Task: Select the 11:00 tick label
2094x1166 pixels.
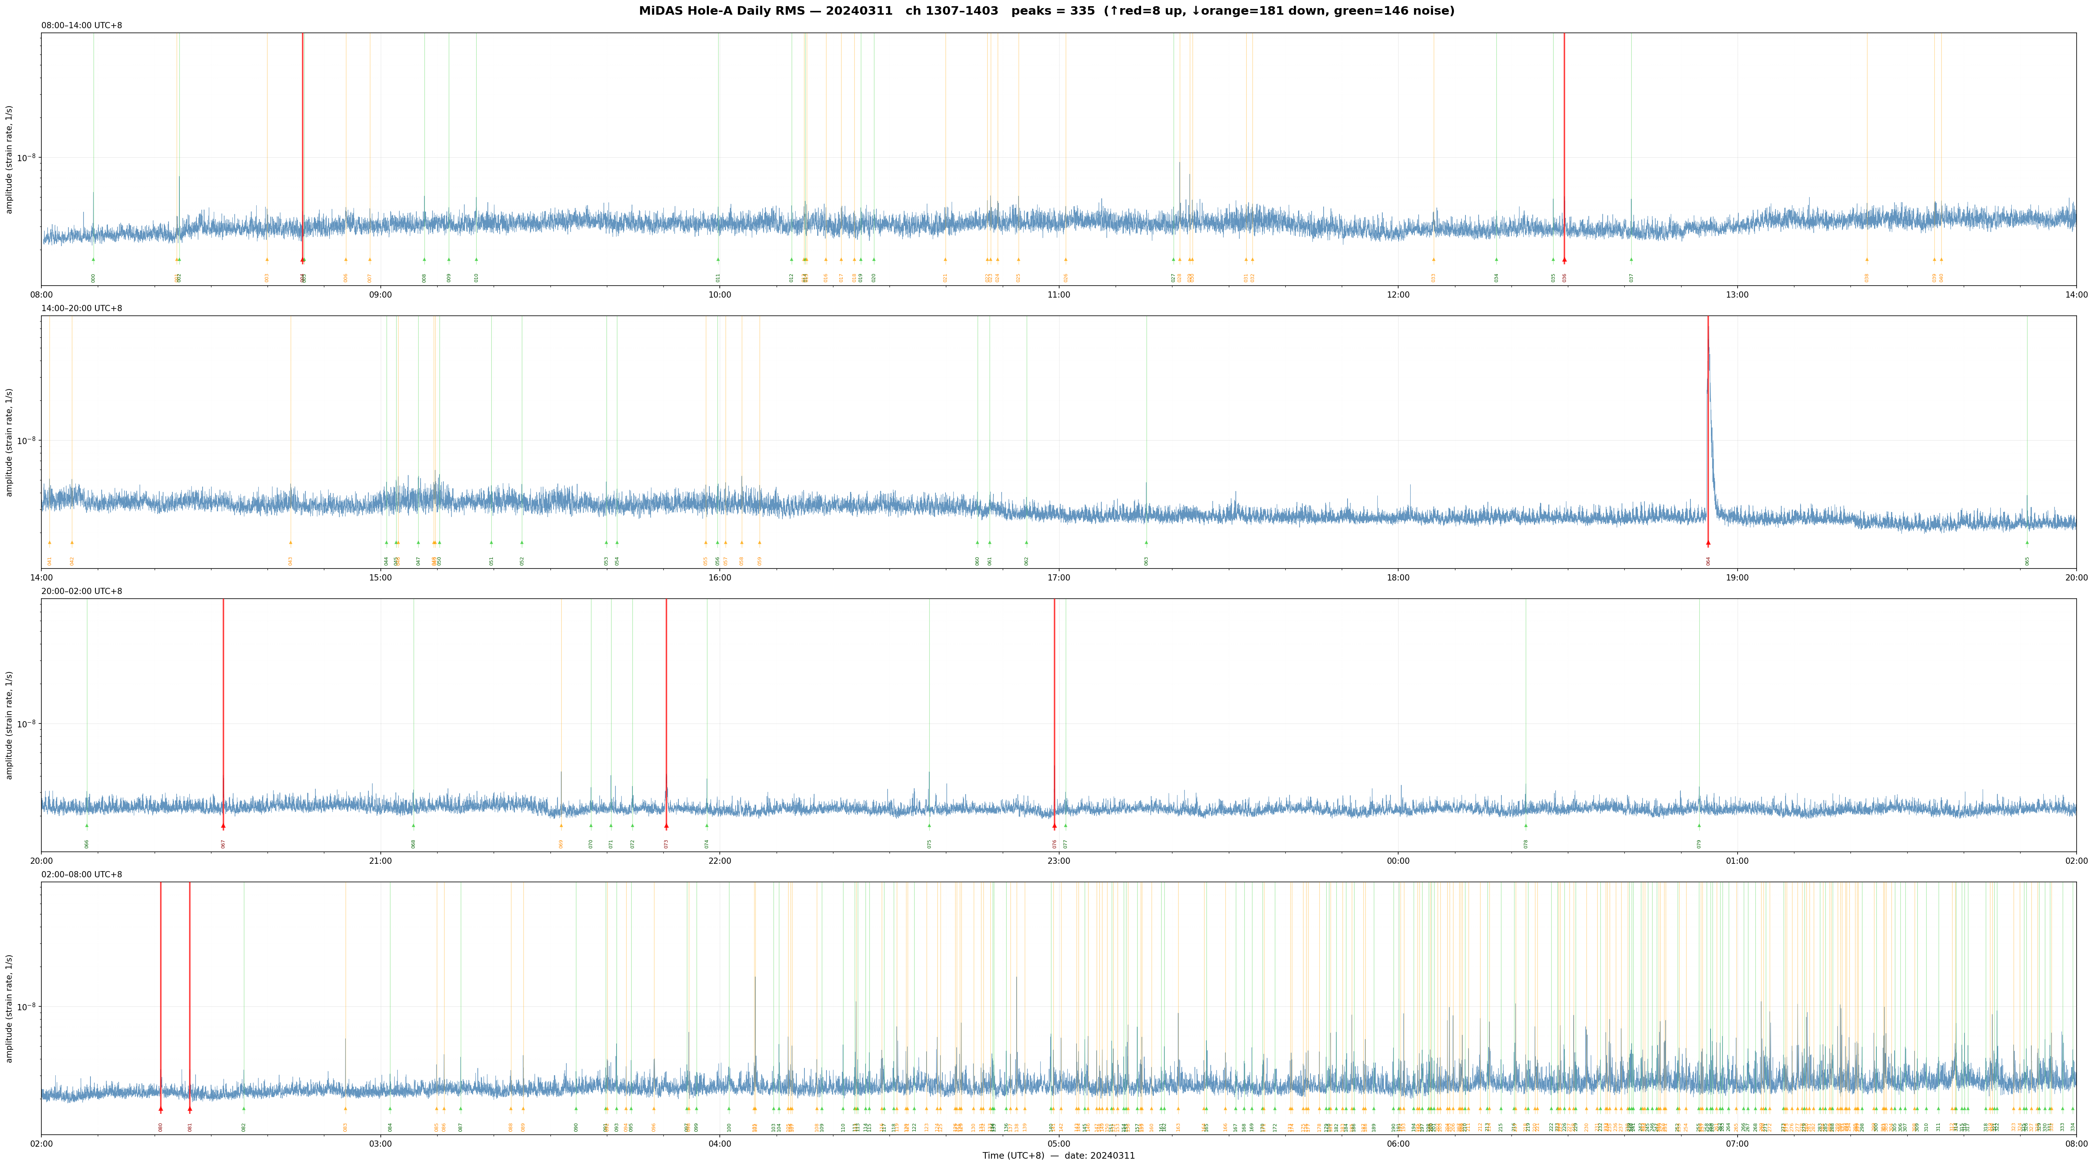Action: (1058, 295)
